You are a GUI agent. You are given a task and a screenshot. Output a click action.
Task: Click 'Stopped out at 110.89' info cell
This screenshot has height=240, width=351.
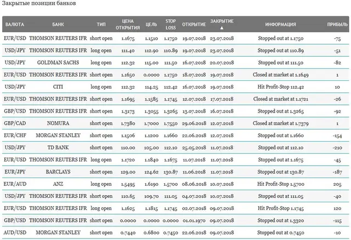[280, 50]
